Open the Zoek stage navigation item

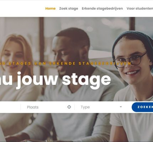point(69,9)
